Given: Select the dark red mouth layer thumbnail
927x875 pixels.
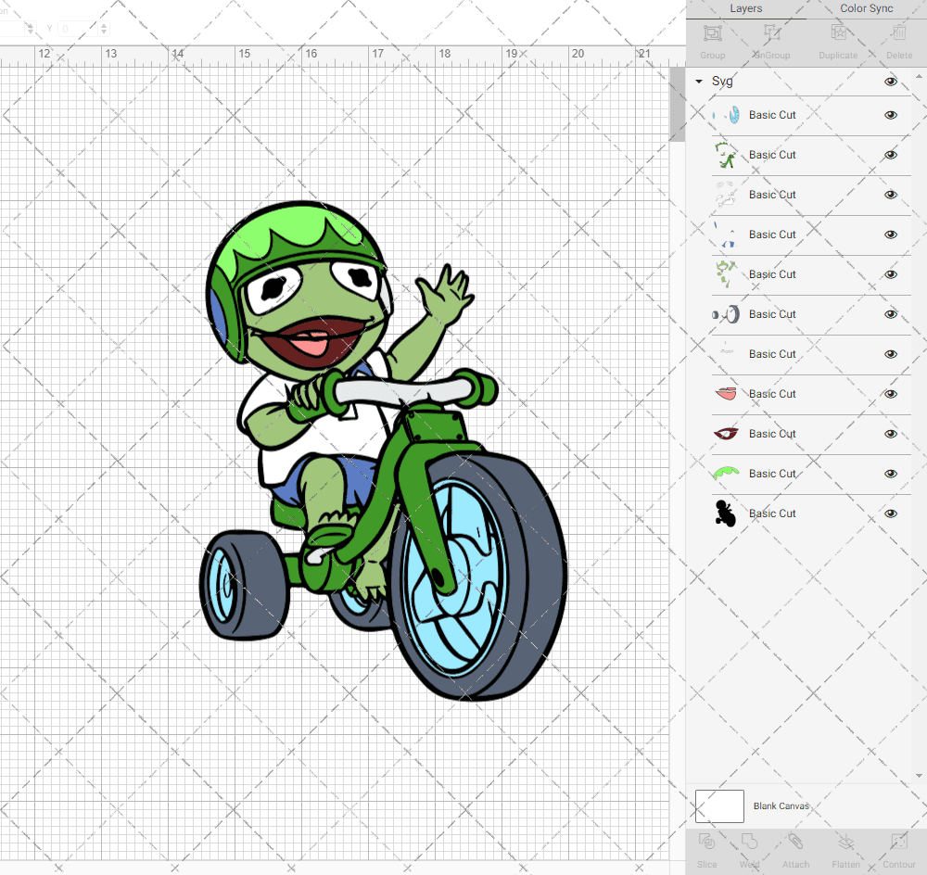Looking at the screenshot, I should 726,434.
